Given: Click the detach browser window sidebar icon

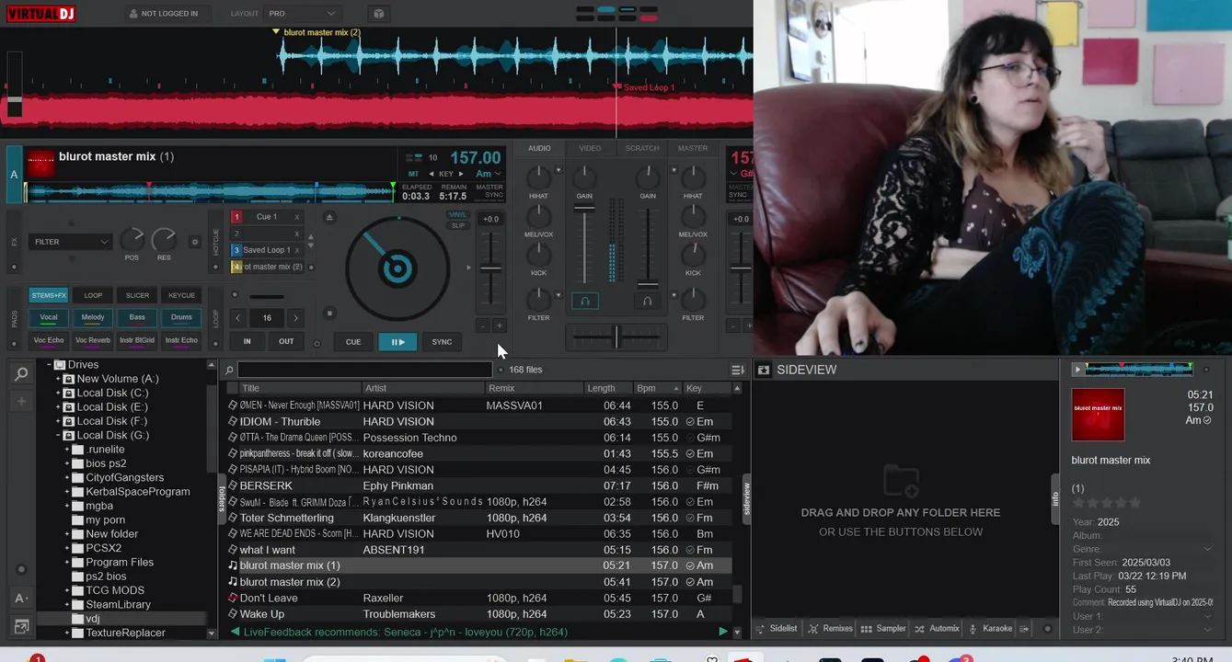Looking at the screenshot, I should coord(21,627).
